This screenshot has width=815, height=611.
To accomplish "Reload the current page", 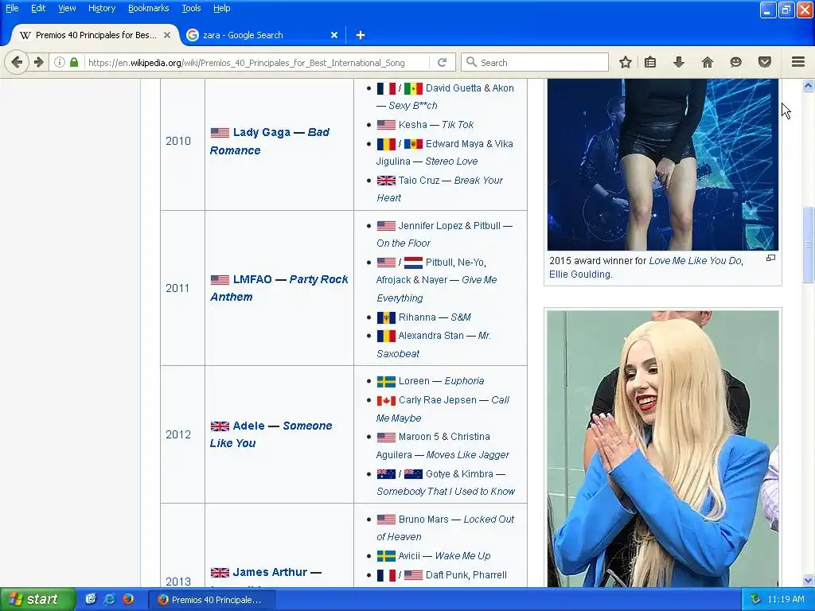I will pos(443,62).
